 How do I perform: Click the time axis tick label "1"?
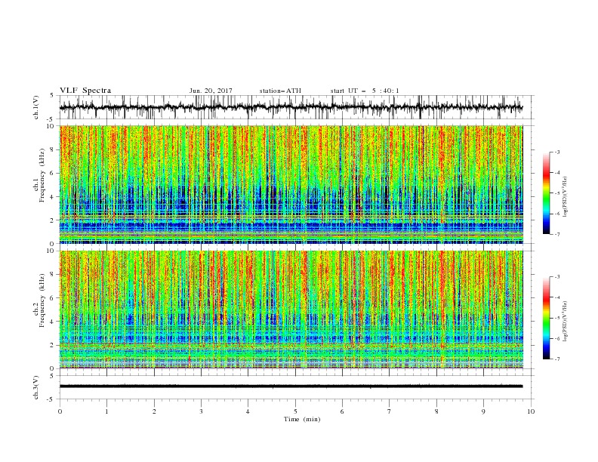[106, 411]
